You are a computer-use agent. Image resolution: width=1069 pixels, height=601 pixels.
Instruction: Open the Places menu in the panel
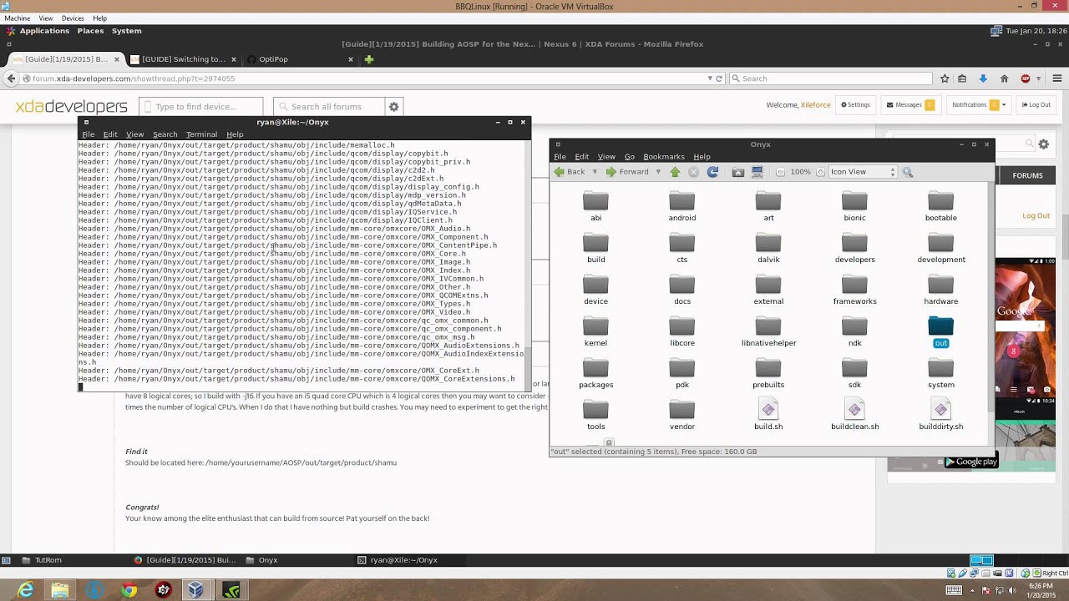point(90,31)
